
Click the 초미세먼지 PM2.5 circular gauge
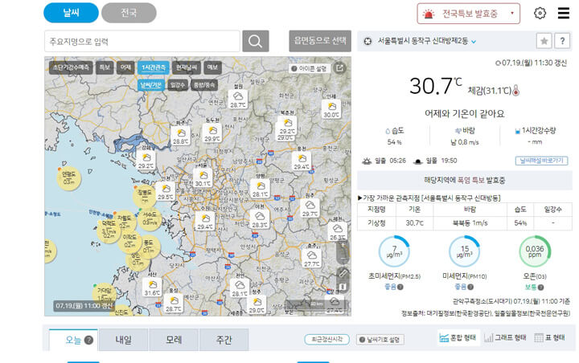(394, 251)
